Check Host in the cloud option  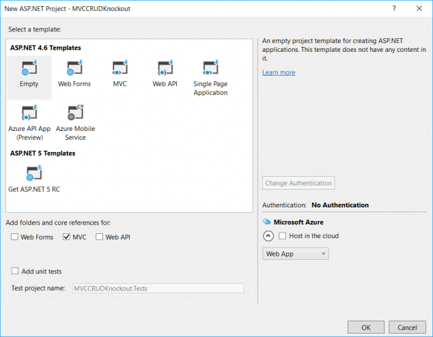(x=283, y=236)
